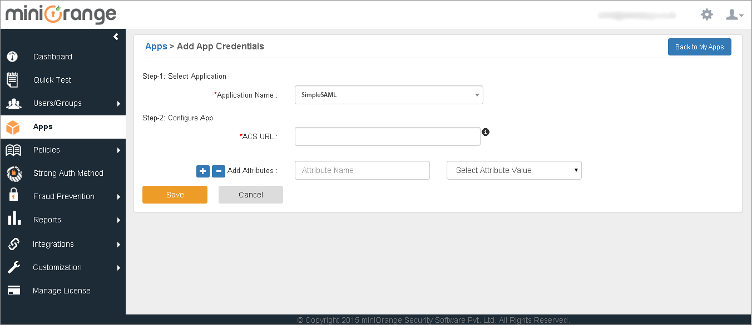
Task: Open settings via the gear icon
Action: [x=707, y=14]
